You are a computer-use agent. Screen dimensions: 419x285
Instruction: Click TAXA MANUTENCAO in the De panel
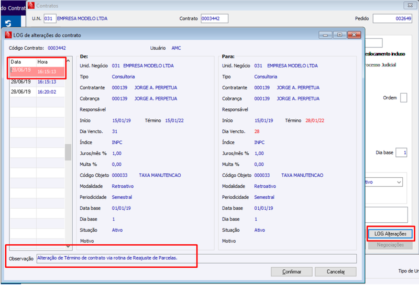pyautogui.click(x=160, y=175)
